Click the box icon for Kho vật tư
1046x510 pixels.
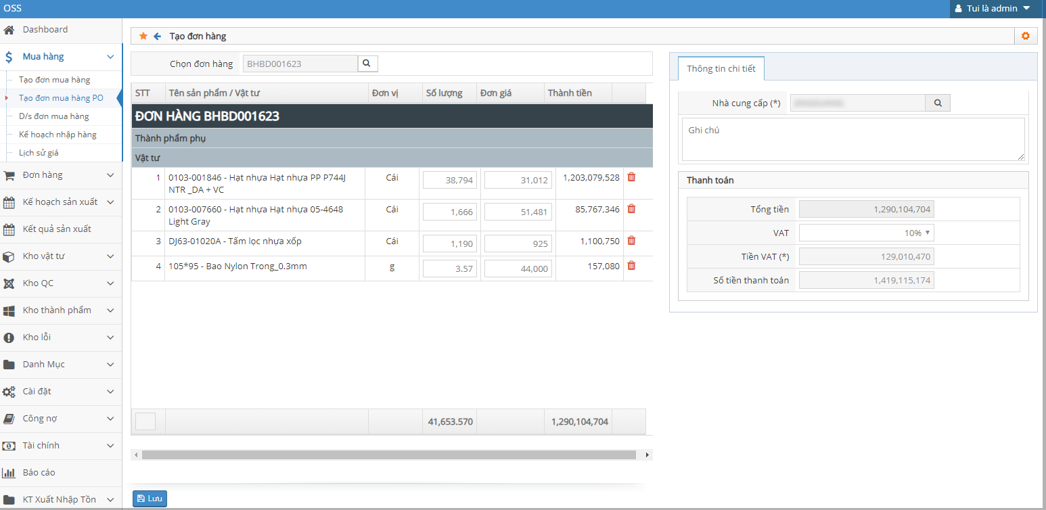(9, 256)
